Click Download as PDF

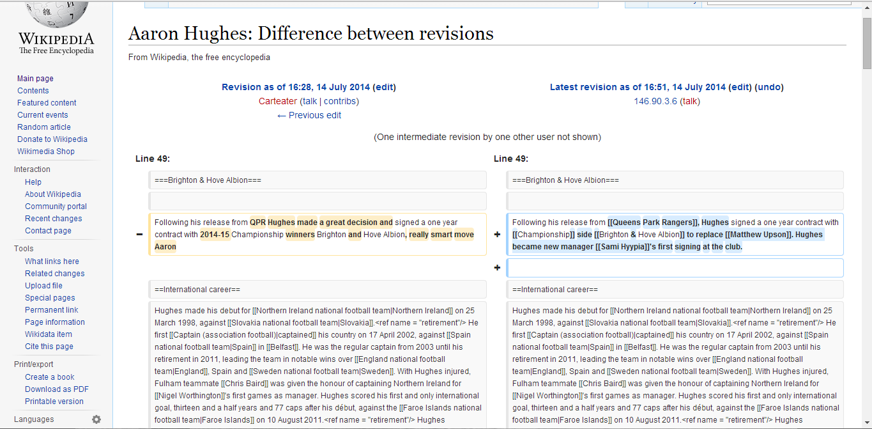click(57, 389)
